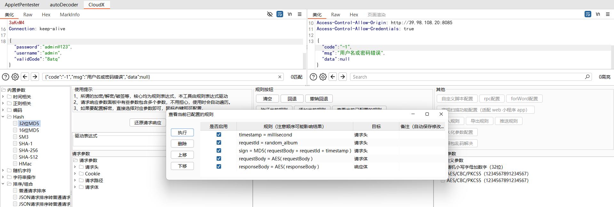614x207 pixels.
Task: Expand the 时间相关 tree node
Action: 3,97
